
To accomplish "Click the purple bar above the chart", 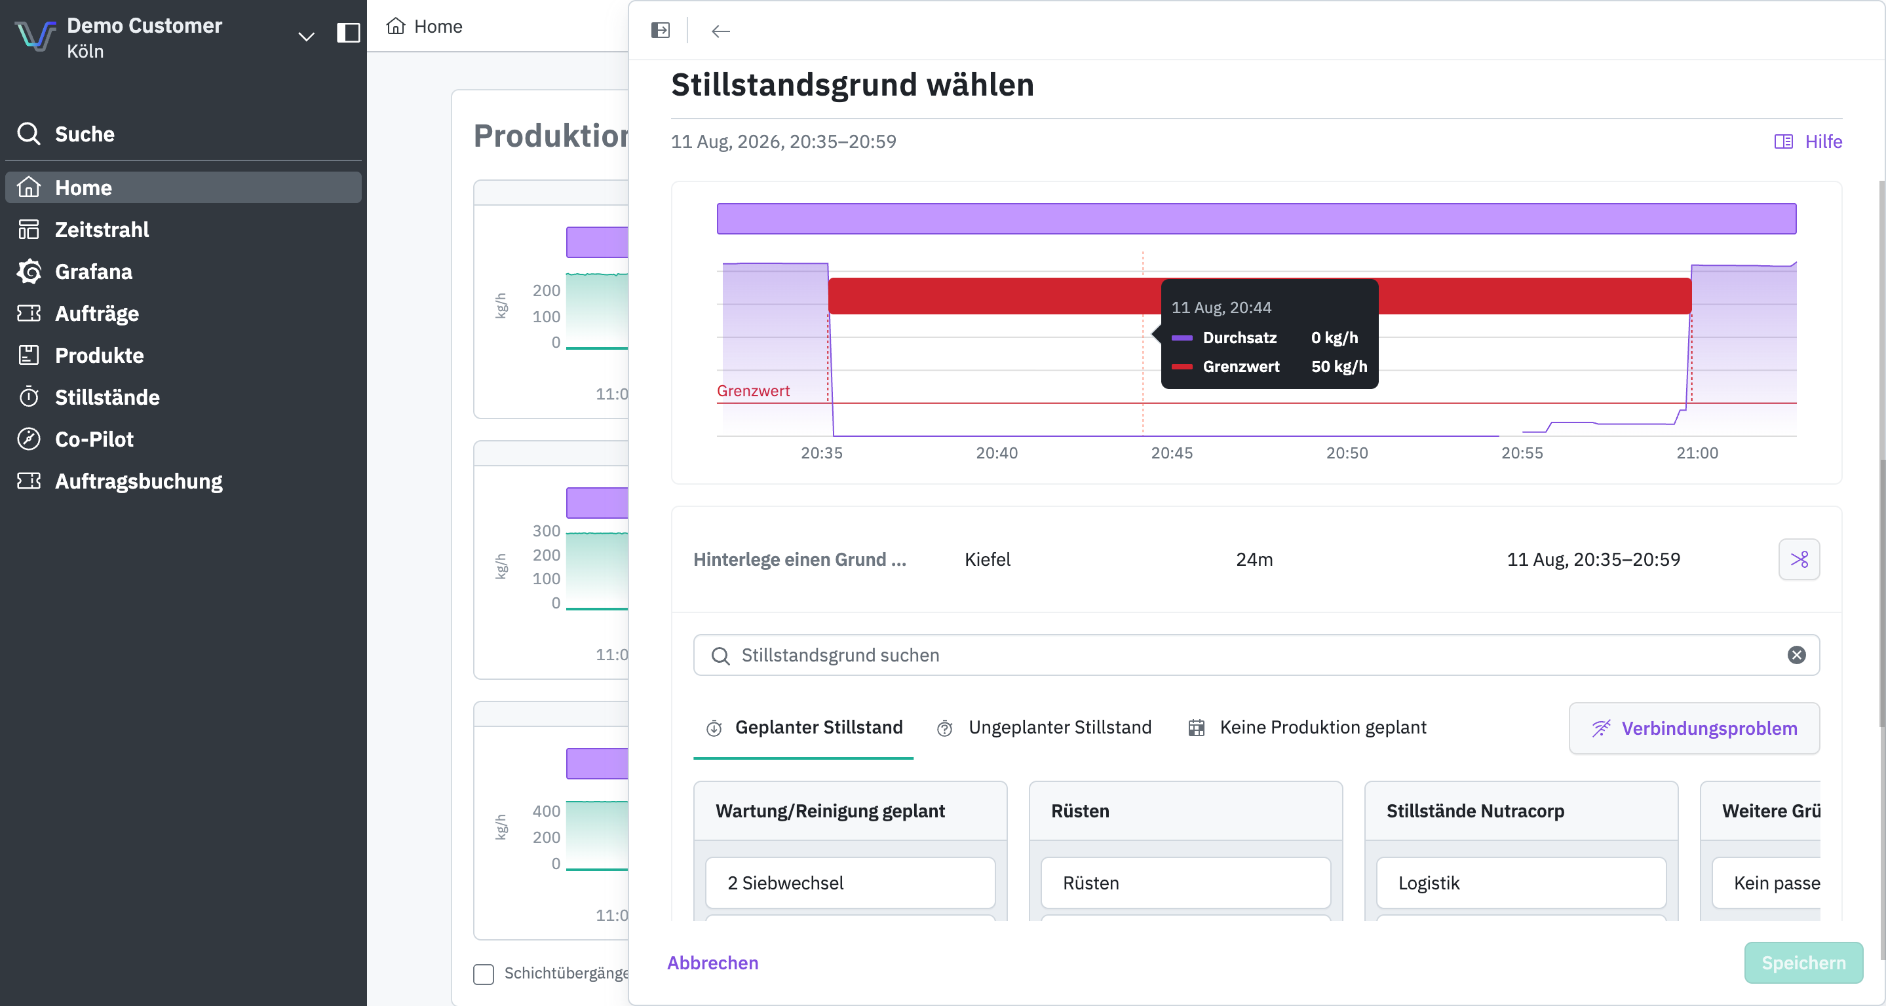I will [1256, 219].
